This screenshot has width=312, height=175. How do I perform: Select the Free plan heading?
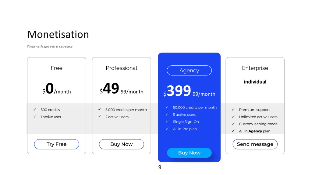(x=56, y=68)
